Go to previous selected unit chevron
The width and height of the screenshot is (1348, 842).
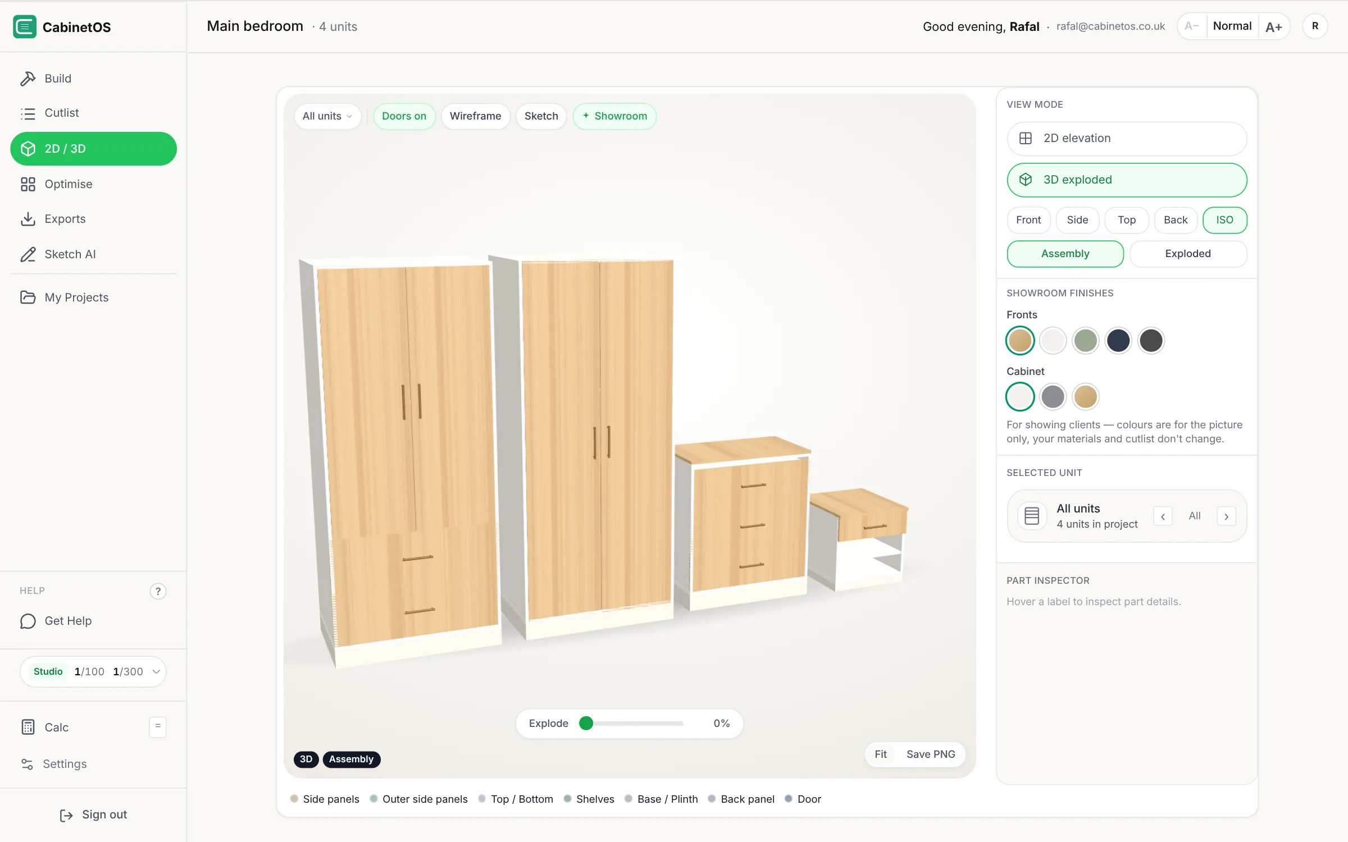click(1163, 516)
